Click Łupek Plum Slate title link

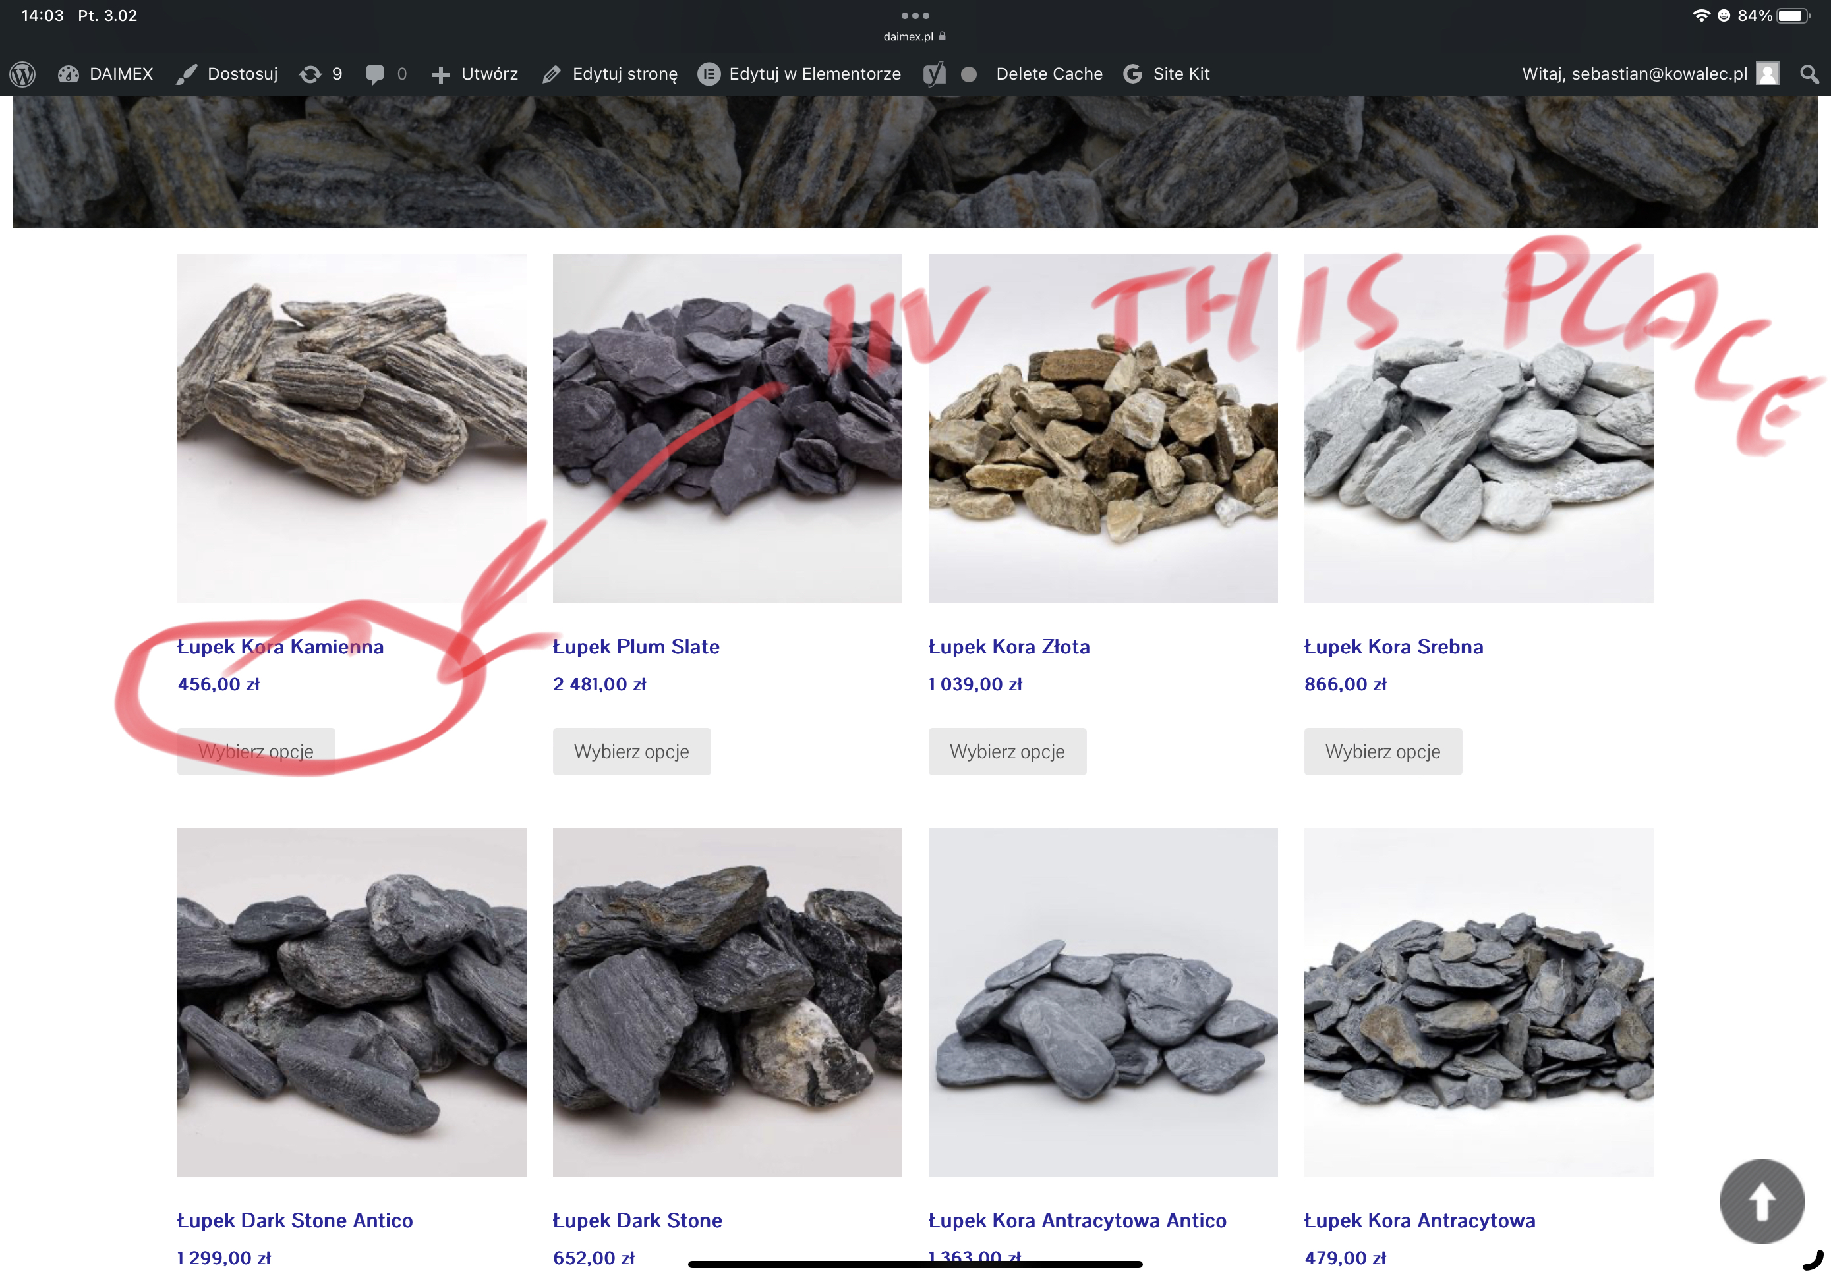(x=637, y=646)
